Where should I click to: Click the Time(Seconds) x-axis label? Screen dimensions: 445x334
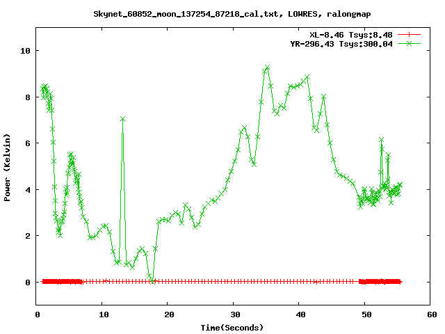232,328
